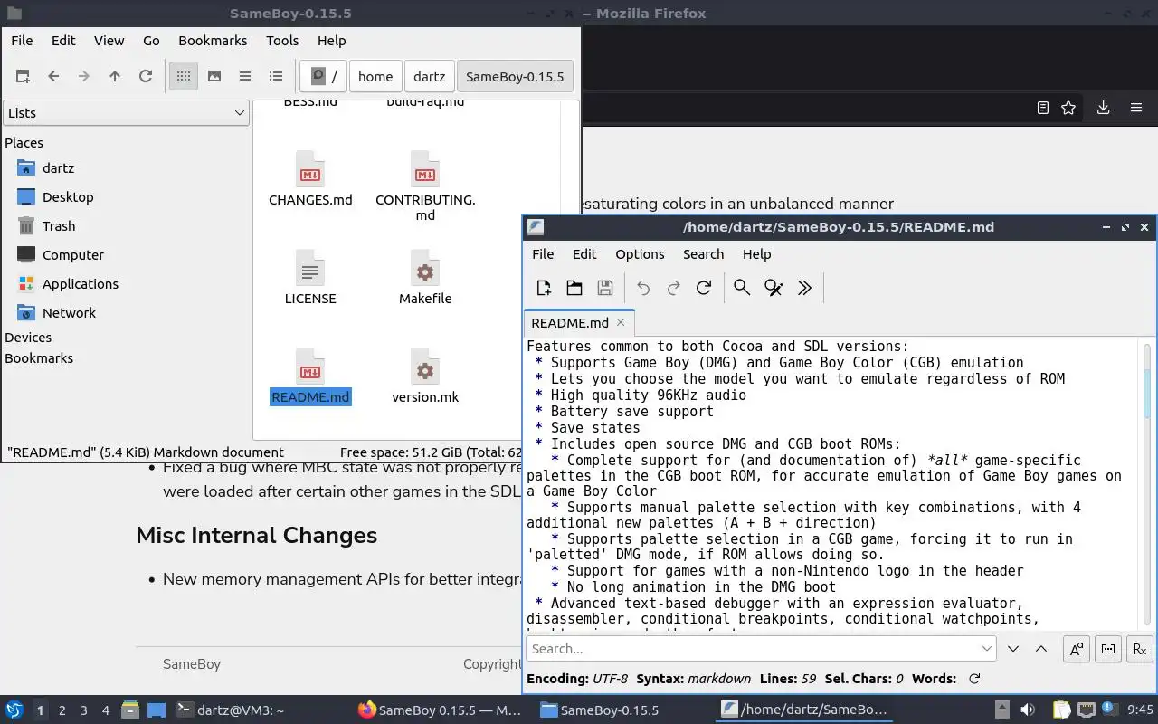1158x724 pixels.
Task: Select the CONTRIBUTING.md file icon
Action: click(x=425, y=169)
